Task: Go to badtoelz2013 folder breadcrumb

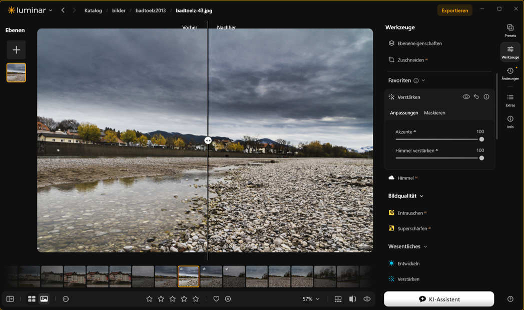Action: (150, 10)
